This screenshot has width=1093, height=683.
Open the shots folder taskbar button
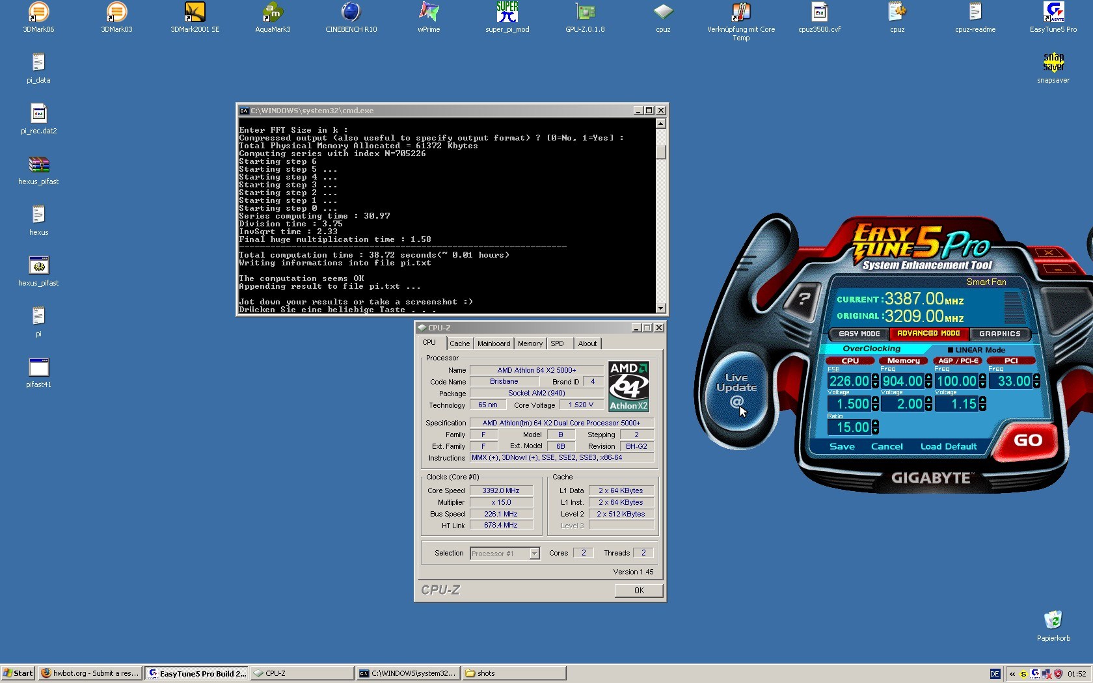click(x=514, y=673)
